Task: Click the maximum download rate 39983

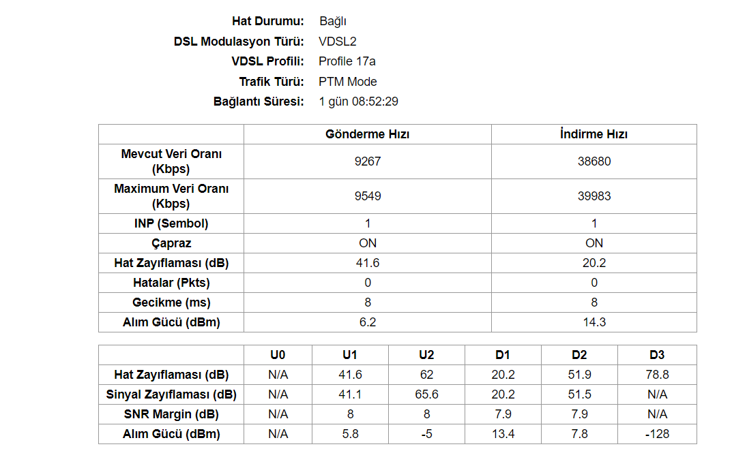Action: coord(594,196)
